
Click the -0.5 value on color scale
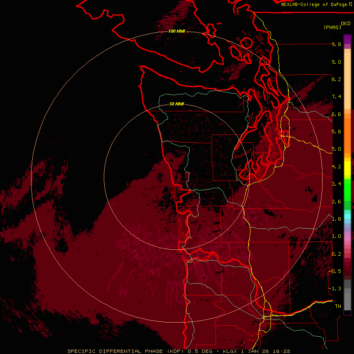[335, 271]
